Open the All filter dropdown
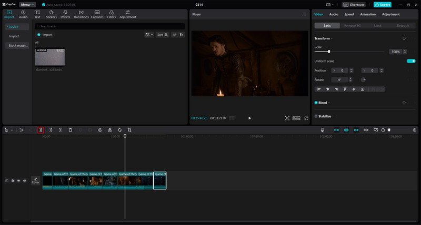Image resolution: width=421 pixels, height=225 pixels. point(178,35)
